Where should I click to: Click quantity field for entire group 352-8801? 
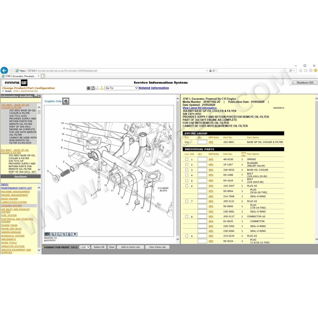(202, 142)
